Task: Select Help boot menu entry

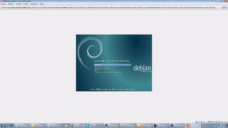Action: coord(97,70)
